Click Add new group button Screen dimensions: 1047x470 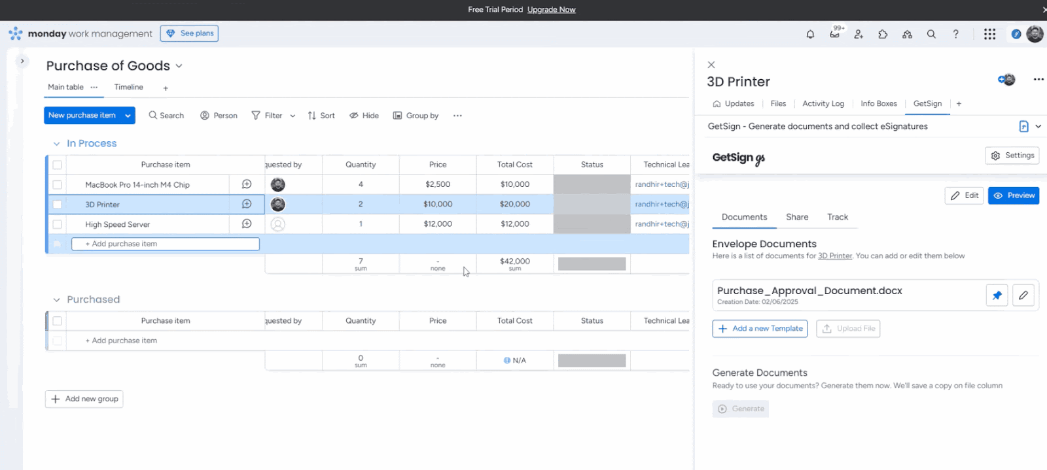84,399
